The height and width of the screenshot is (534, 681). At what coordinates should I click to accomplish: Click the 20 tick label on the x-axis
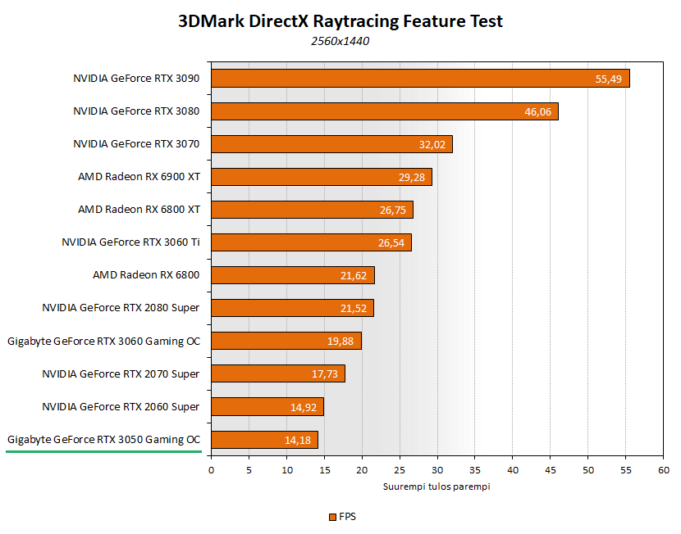click(x=362, y=470)
